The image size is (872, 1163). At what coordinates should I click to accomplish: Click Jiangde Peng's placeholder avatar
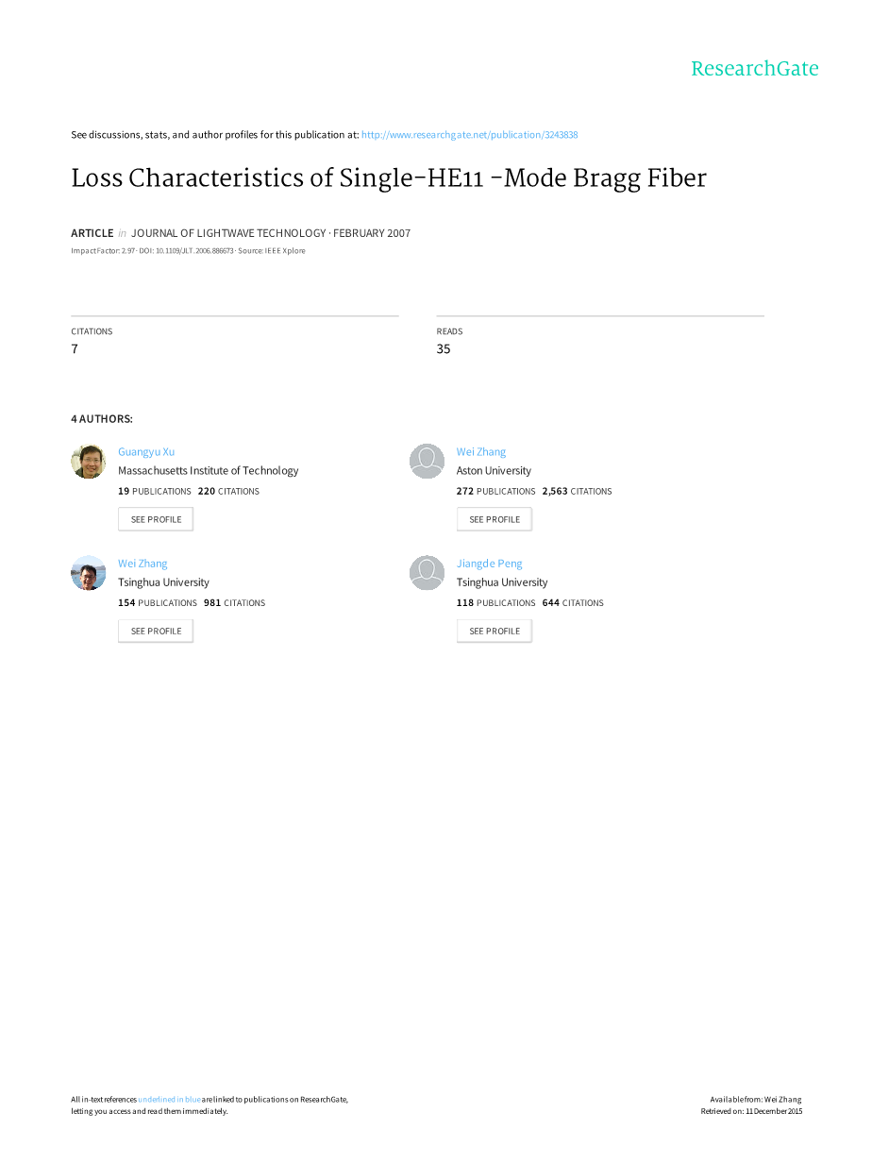pos(427,573)
